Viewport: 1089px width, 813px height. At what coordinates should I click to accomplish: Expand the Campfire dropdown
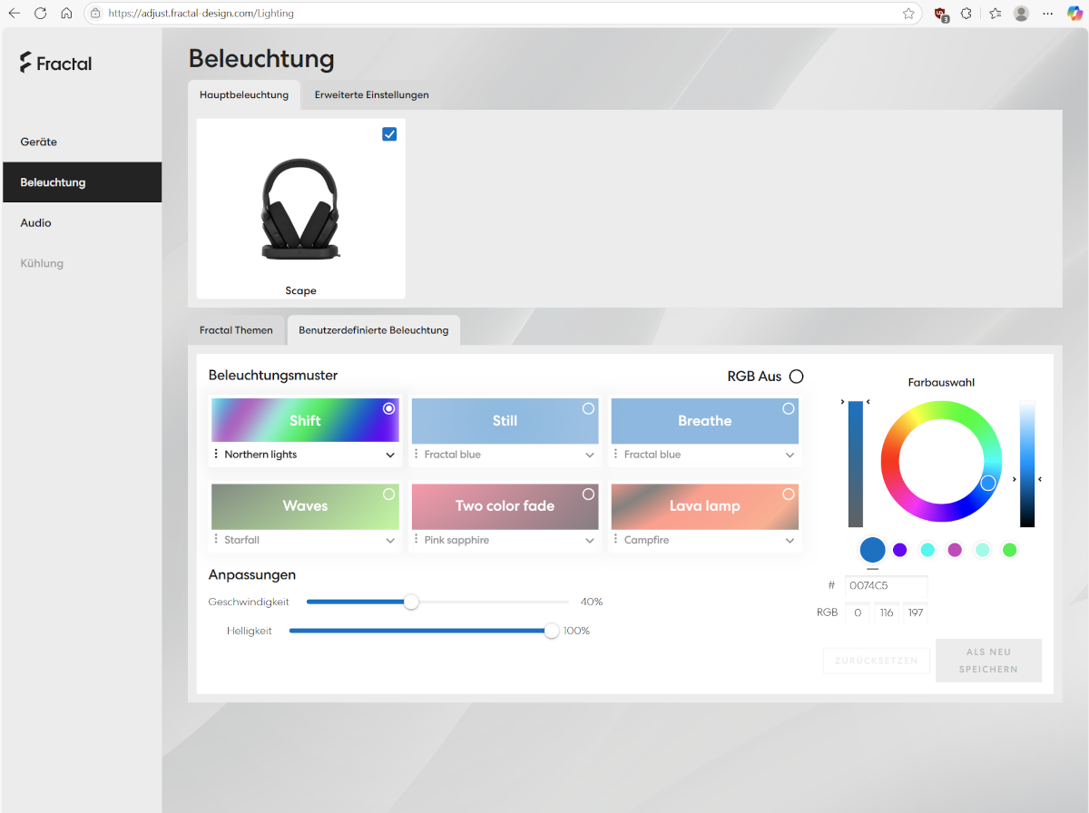tap(790, 540)
